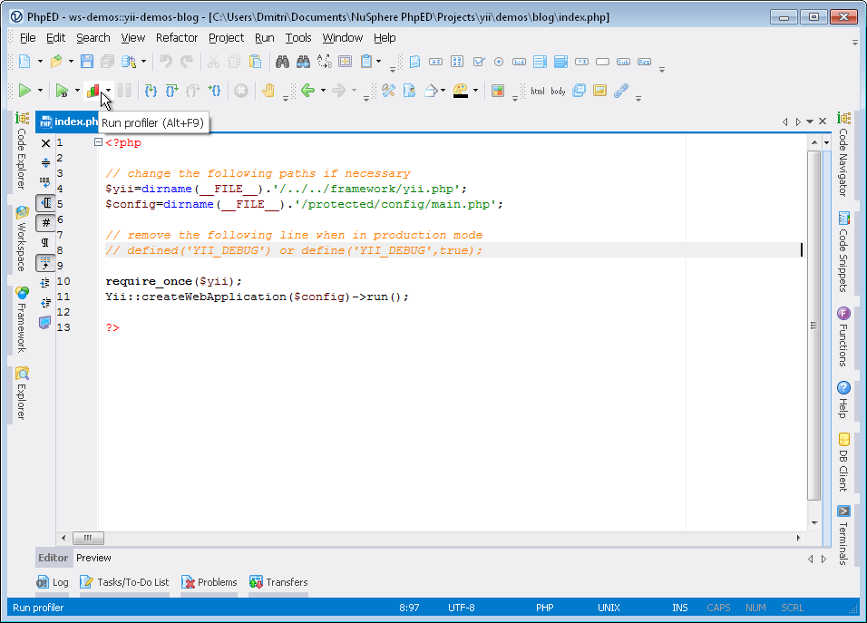This screenshot has height=623, width=867.
Task: Open the Code Navigator side panel
Action: click(843, 154)
